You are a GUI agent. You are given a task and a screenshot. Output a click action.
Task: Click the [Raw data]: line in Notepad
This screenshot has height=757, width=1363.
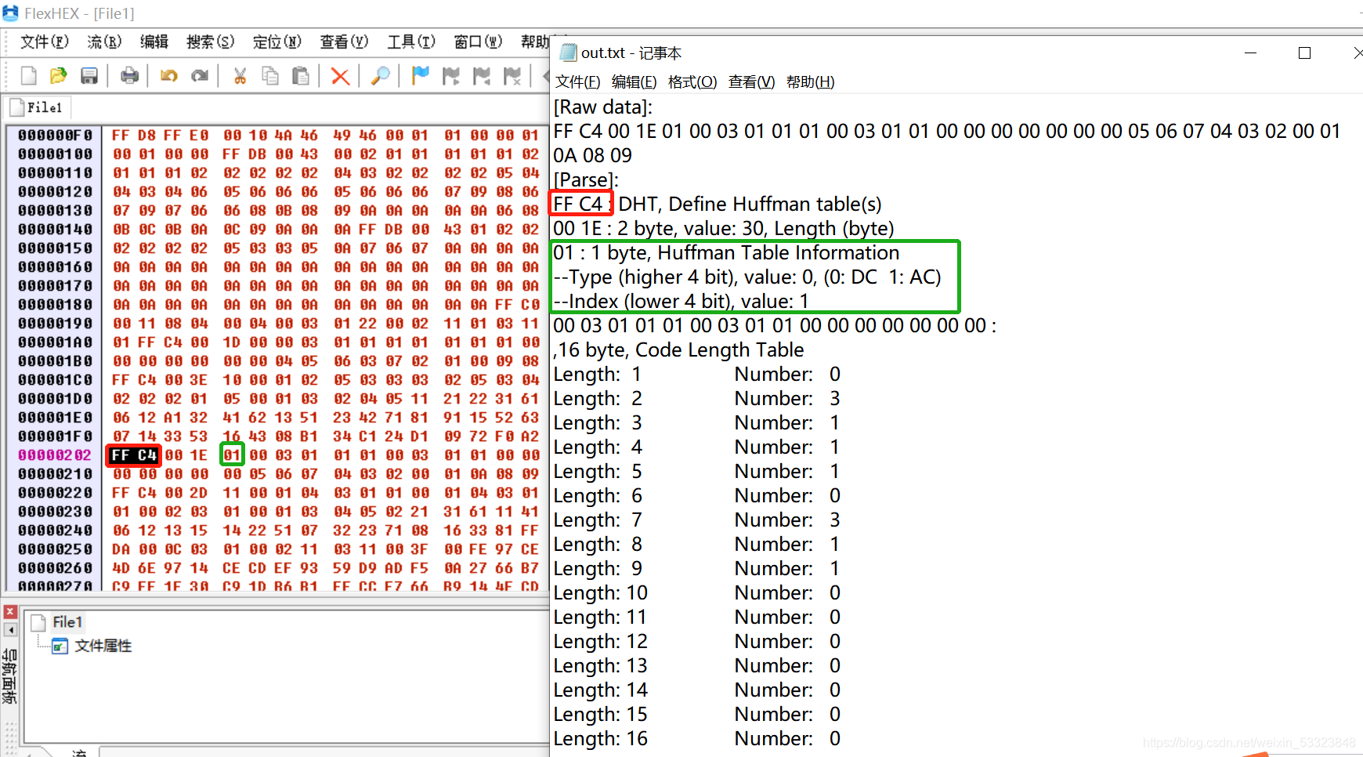(603, 107)
